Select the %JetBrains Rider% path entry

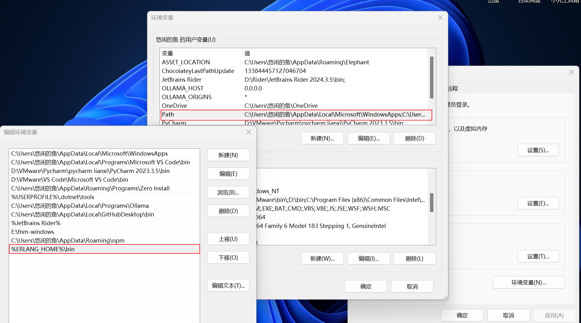(104, 223)
